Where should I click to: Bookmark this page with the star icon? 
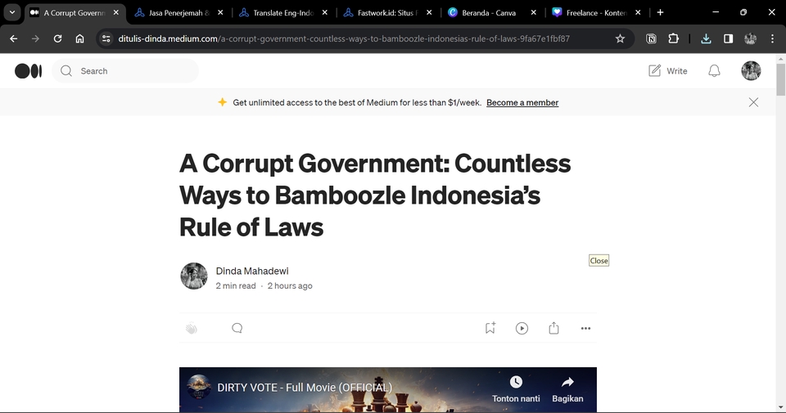620,38
